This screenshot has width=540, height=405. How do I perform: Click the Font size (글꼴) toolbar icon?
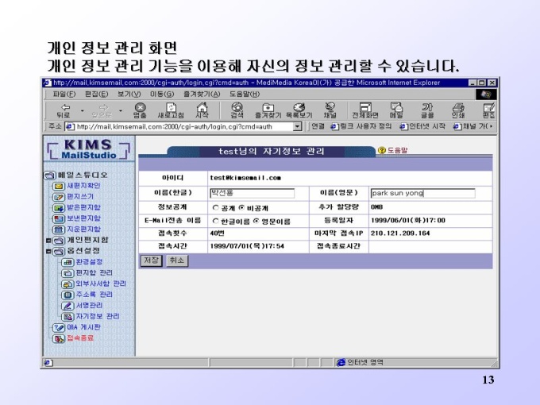point(427,110)
